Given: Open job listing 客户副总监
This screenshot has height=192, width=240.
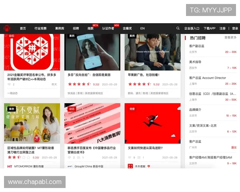Looking at the screenshot, I should click(197, 46).
